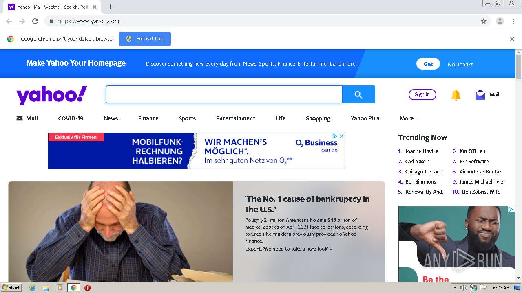Open the Shopping navigation item
The image size is (522, 293).
[x=318, y=118]
